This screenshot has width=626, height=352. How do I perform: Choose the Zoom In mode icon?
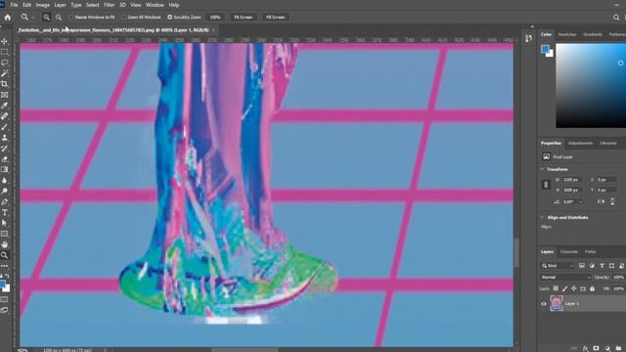point(46,18)
